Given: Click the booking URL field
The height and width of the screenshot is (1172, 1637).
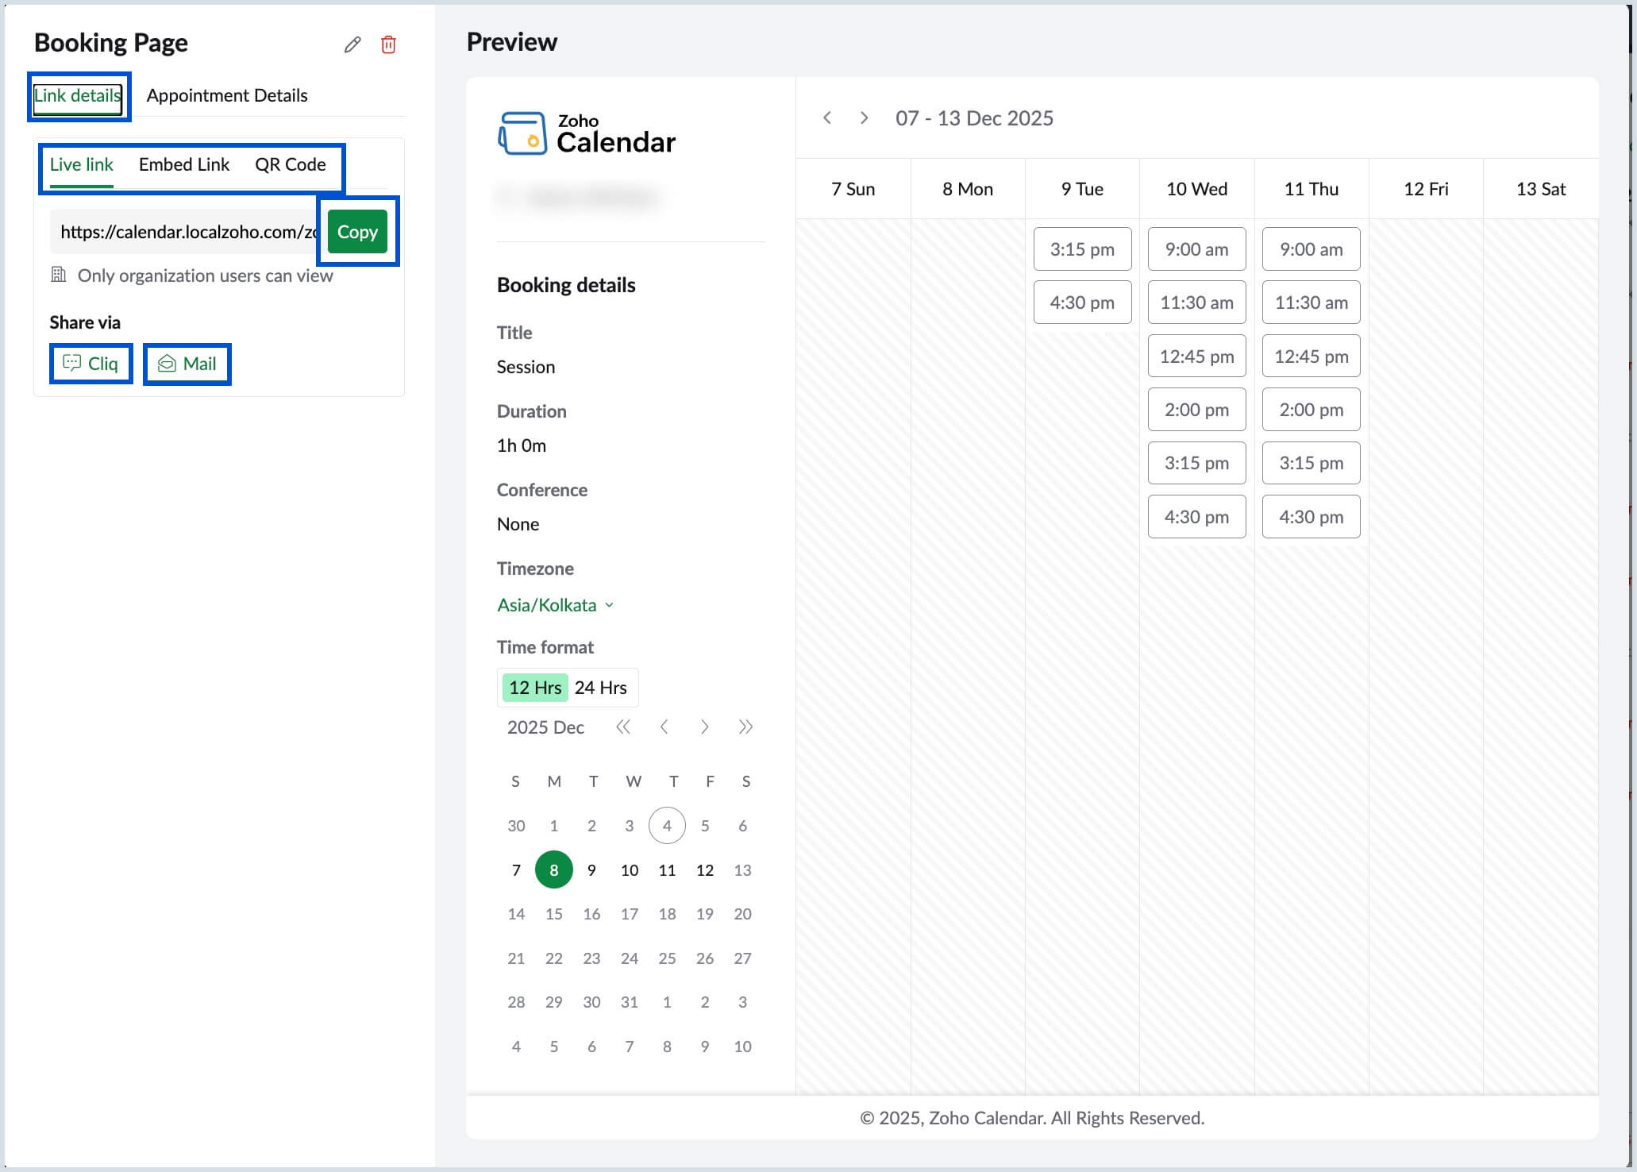Looking at the screenshot, I should coord(188,232).
